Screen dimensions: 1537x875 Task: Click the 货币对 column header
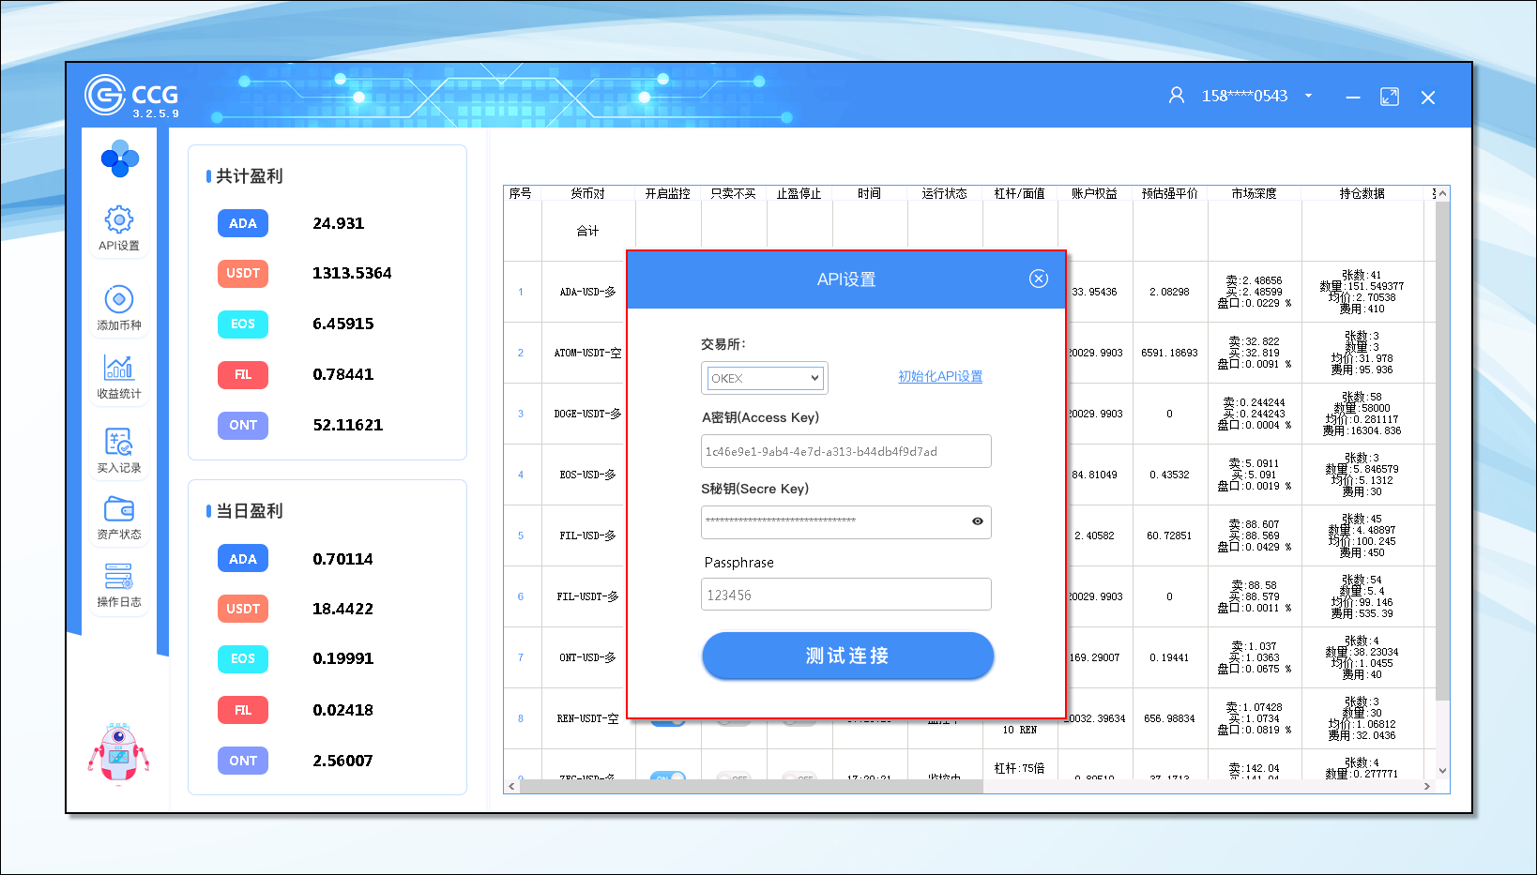pyautogui.click(x=587, y=193)
